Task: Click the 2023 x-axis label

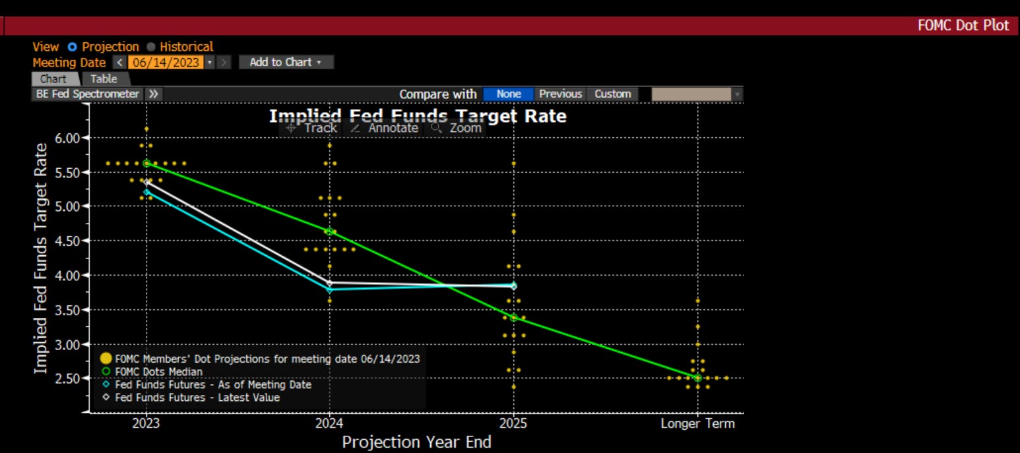Action: (x=146, y=423)
